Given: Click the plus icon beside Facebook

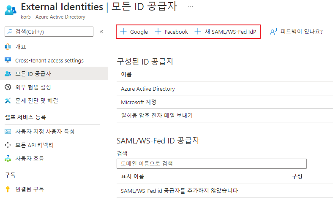Looking at the screenshot, I should tap(158, 31).
